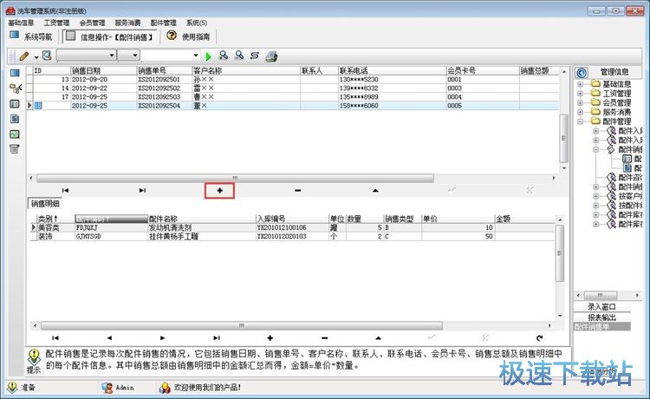Delete sales record with minus button
This screenshot has width=650, height=399.
coord(297,190)
